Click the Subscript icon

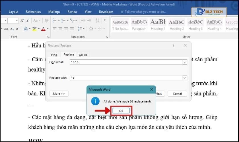tap(12, 29)
